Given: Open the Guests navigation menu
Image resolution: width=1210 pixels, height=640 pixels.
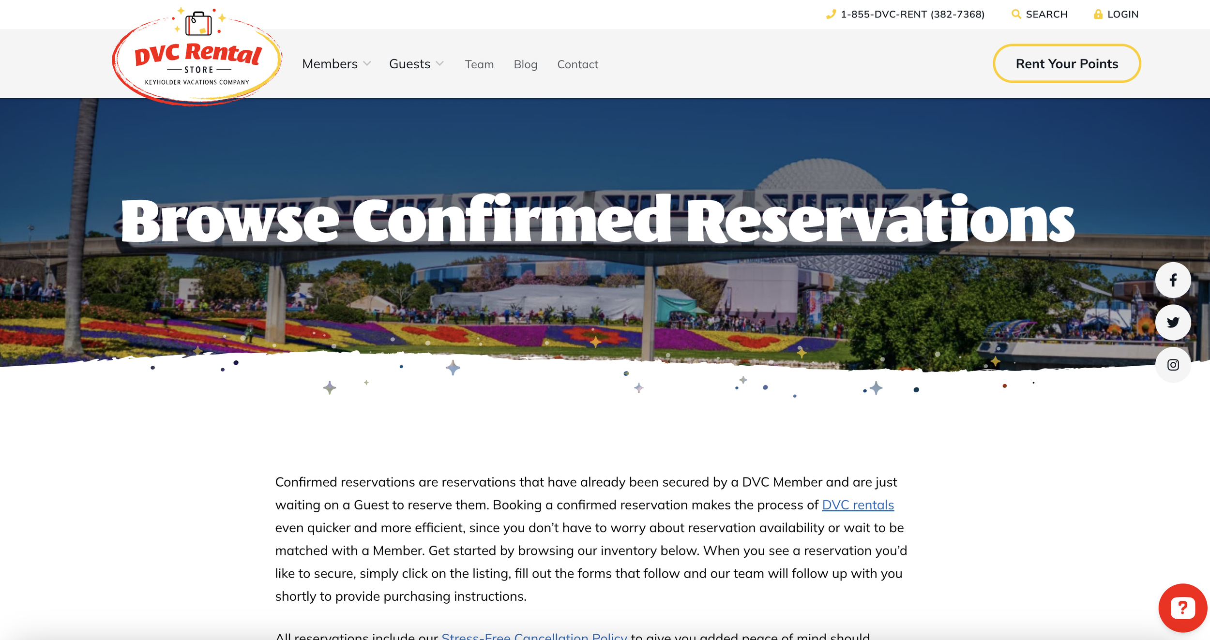Looking at the screenshot, I should 409,64.
